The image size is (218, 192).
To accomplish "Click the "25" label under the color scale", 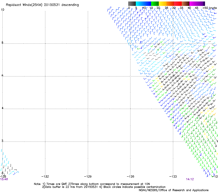I will click(x=166, y=8).
